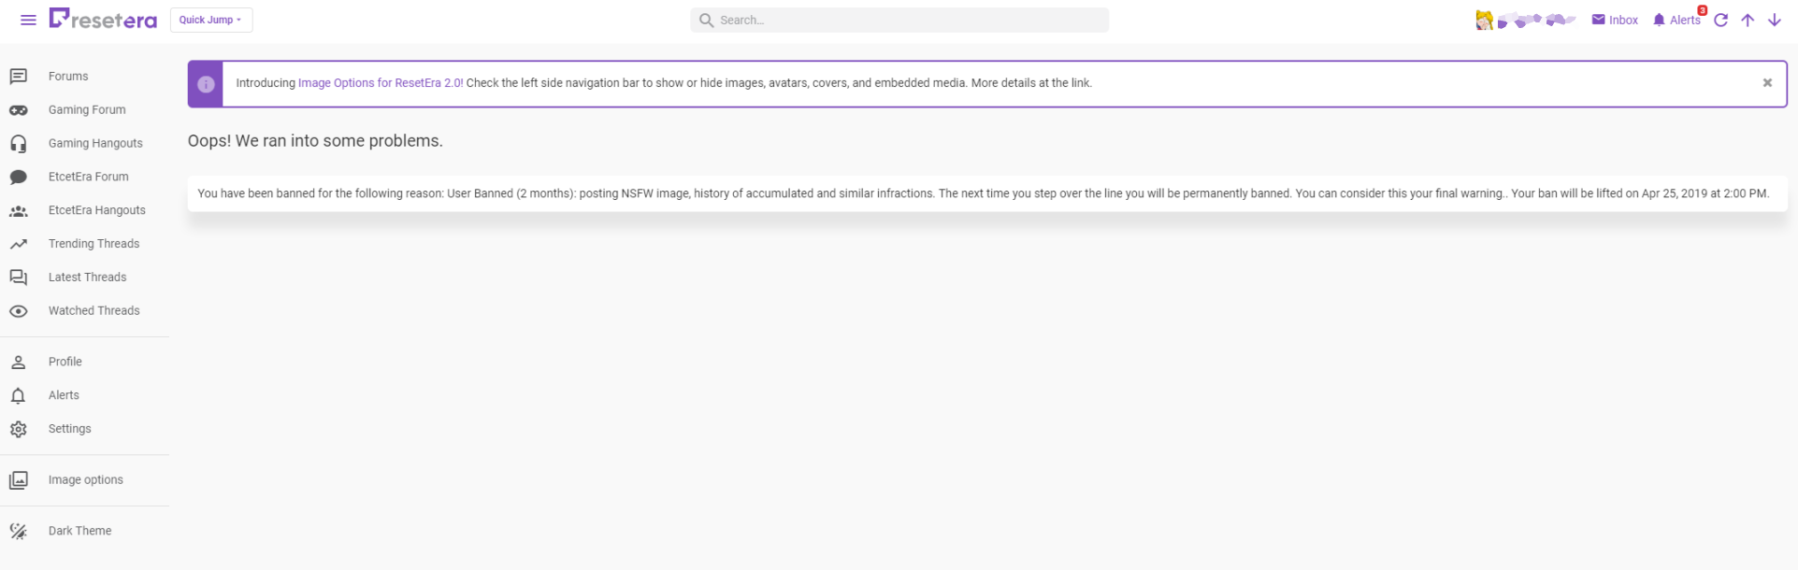This screenshot has height=570, width=1798.
Task: Click the notice info icon
Action: 206,84
